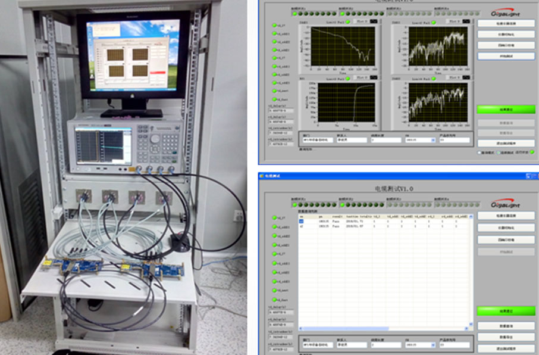Click the first white button under the logo, charts window
This screenshot has width=539, height=355.
pyautogui.click(x=506, y=23)
